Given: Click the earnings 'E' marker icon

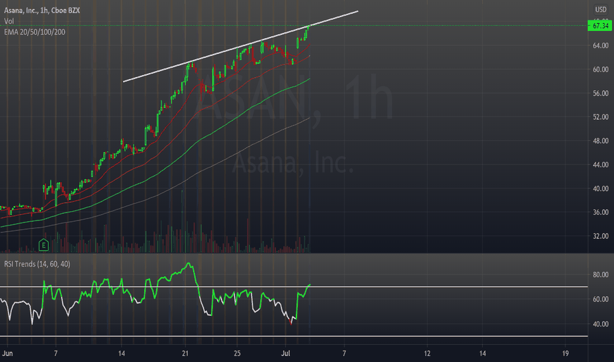Looking at the screenshot, I should click(43, 246).
